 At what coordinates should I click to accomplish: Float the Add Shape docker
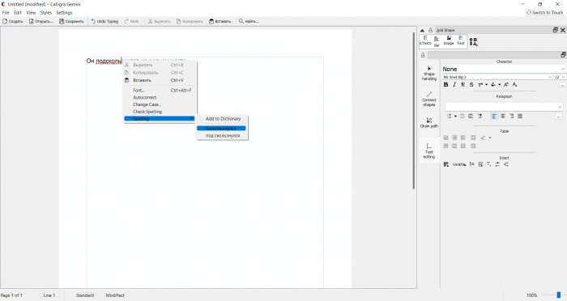click(x=555, y=30)
